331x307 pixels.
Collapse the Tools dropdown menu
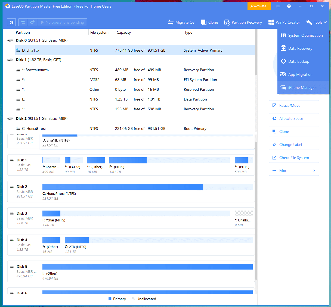tap(316, 22)
